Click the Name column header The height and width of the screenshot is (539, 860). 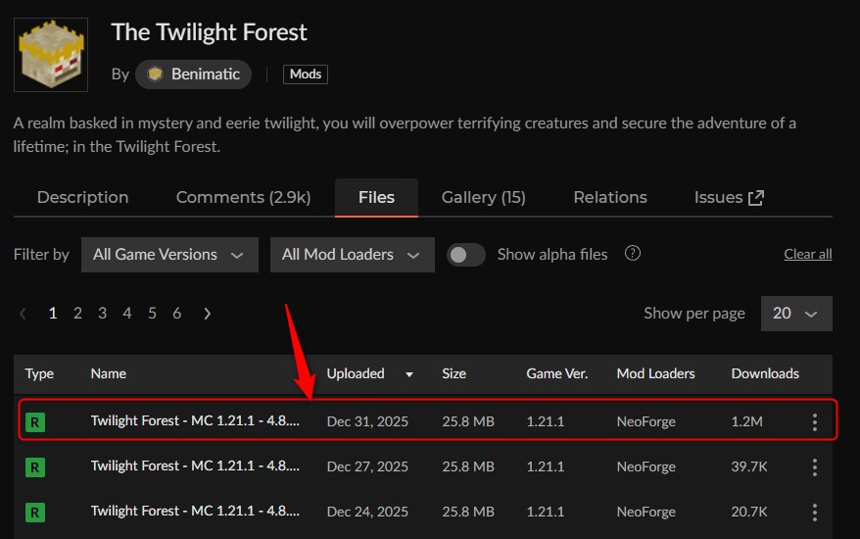[109, 373]
